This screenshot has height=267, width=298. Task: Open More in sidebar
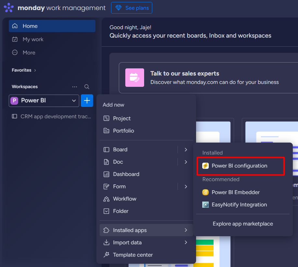pyautogui.click(x=52, y=52)
